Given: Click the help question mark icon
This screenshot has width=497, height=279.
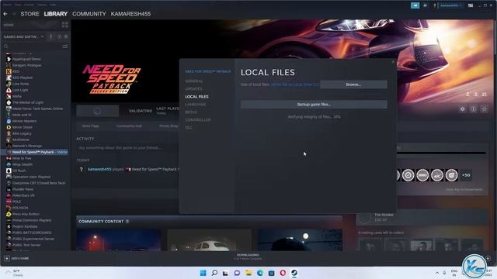Looking at the screenshot, I should tap(435, 5).
